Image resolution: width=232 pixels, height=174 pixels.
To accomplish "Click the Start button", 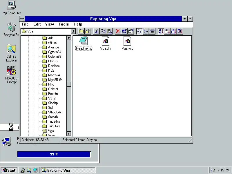I will pyautogui.click(x=9, y=171).
